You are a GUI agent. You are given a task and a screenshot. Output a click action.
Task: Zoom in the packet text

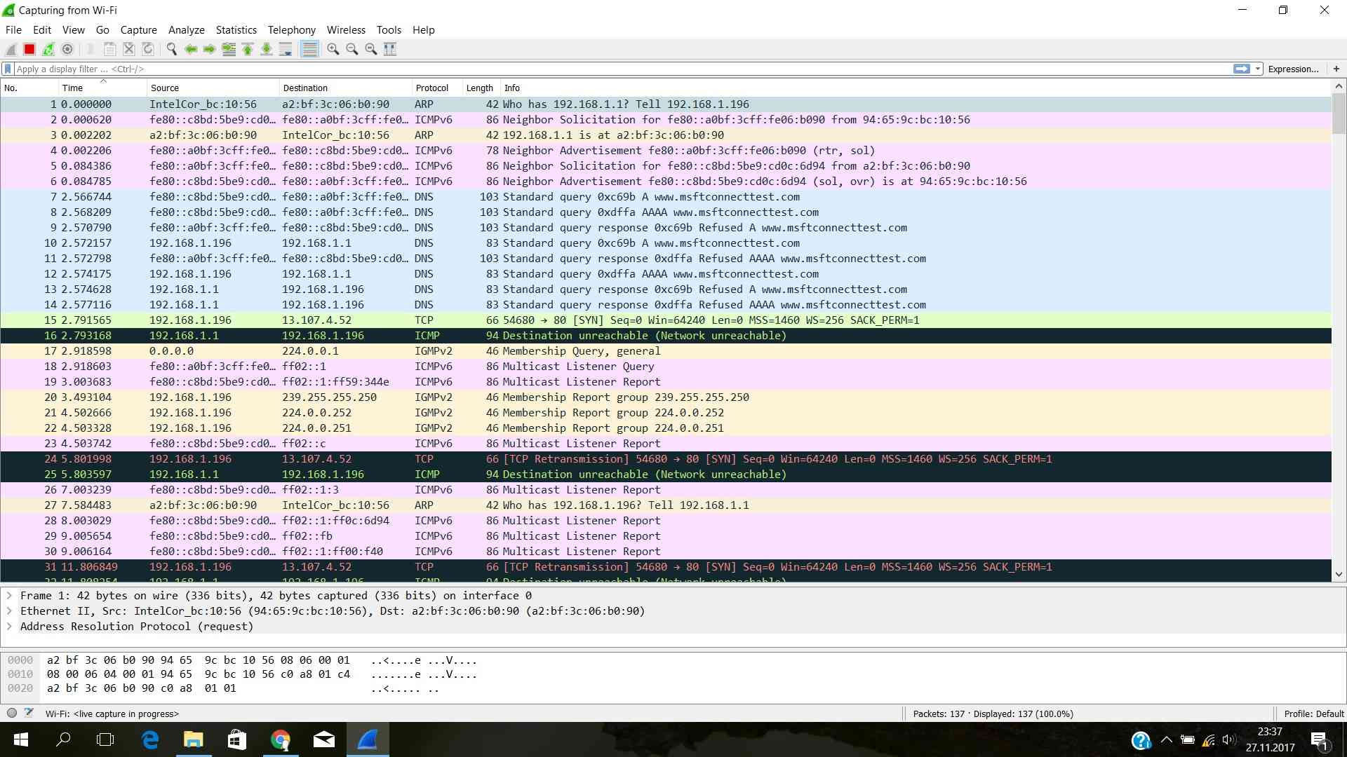pyautogui.click(x=333, y=49)
